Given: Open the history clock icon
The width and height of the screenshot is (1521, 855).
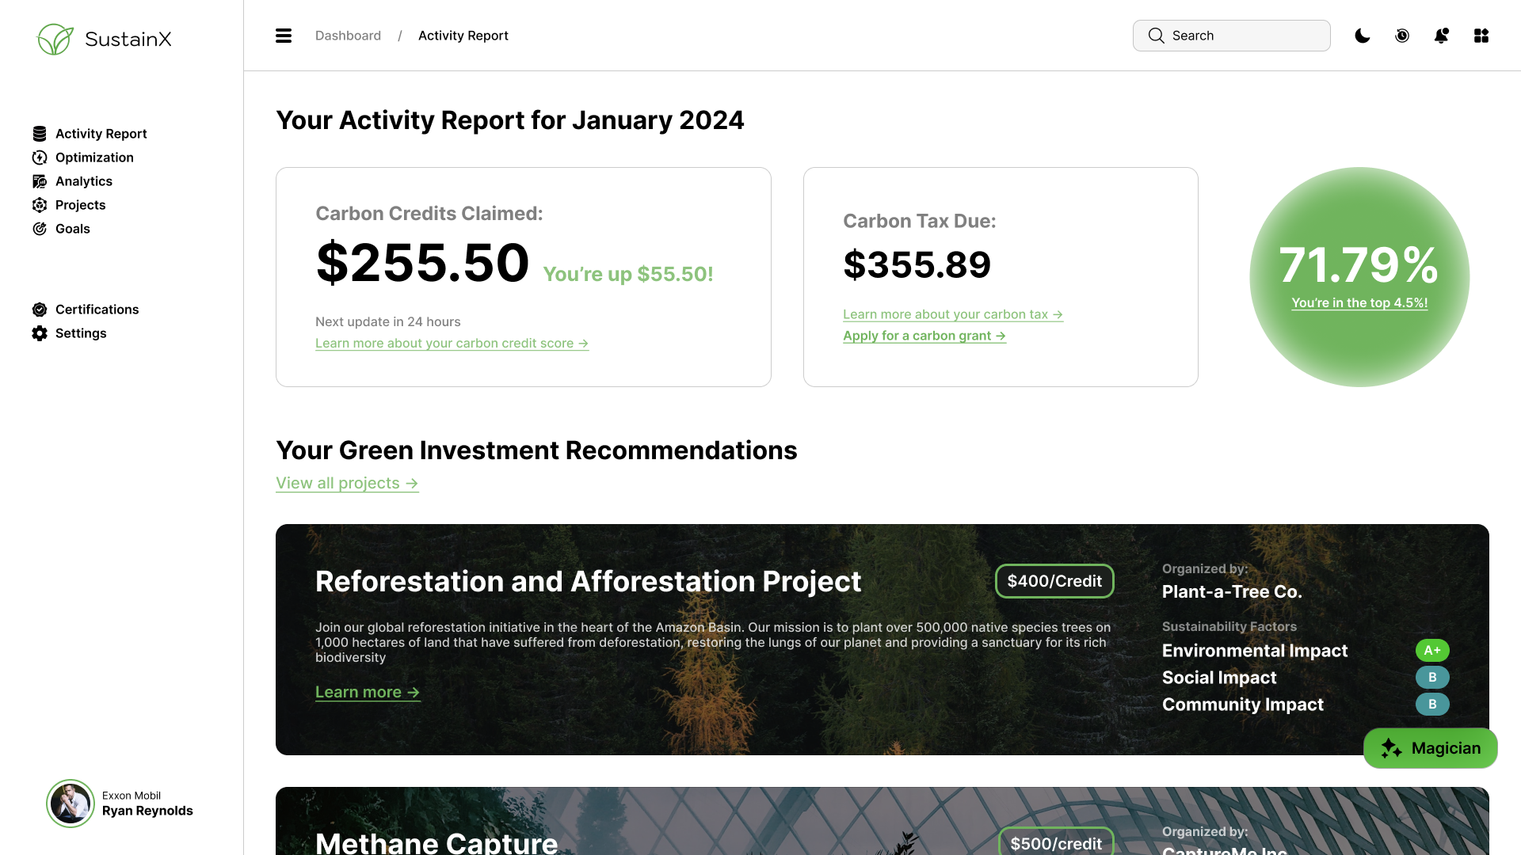Looking at the screenshot, I should [1402, 36].
